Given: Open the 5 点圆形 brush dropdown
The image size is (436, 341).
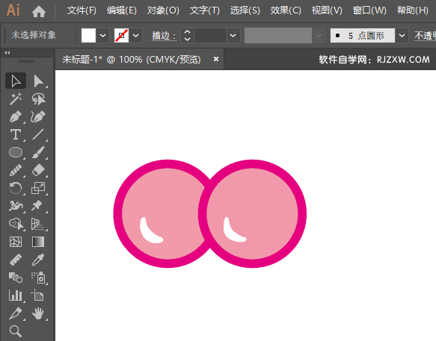Looking at the screenshot, I should 402,36.
